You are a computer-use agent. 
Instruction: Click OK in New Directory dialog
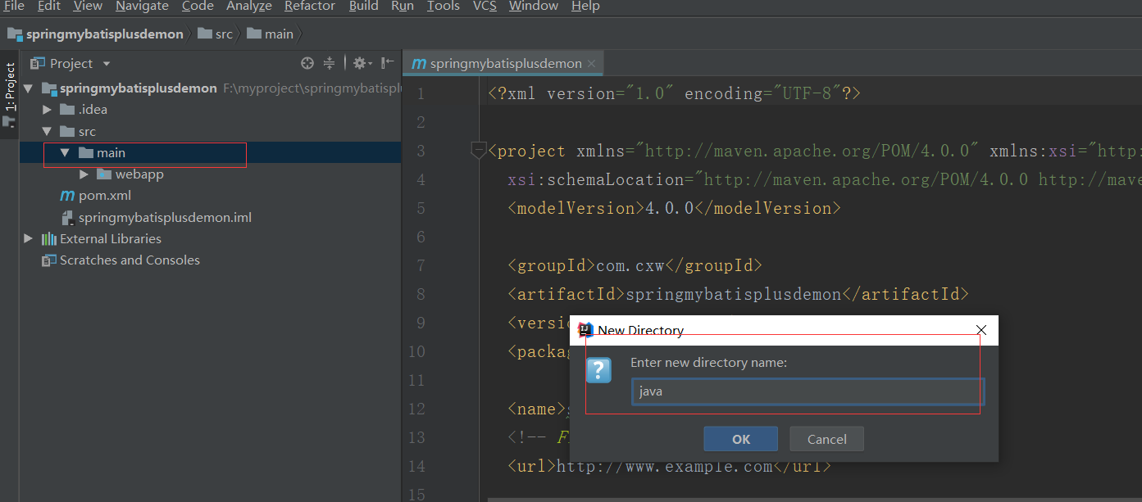click(740, 439)
